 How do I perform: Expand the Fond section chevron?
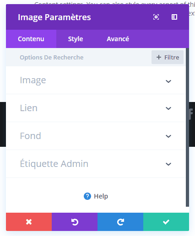tap(168, 136)
